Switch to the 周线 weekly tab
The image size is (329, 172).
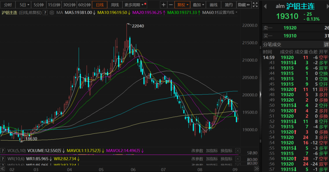pyautogui.click(x=115, y=5)
